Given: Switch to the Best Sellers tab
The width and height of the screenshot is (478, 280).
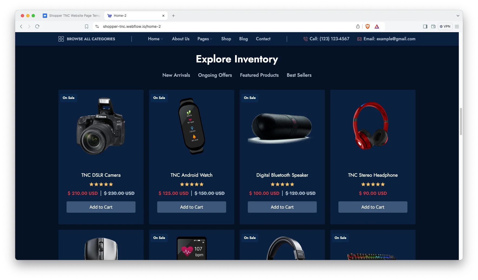Looking at the screenshot, I should click(x=299, y=75).
